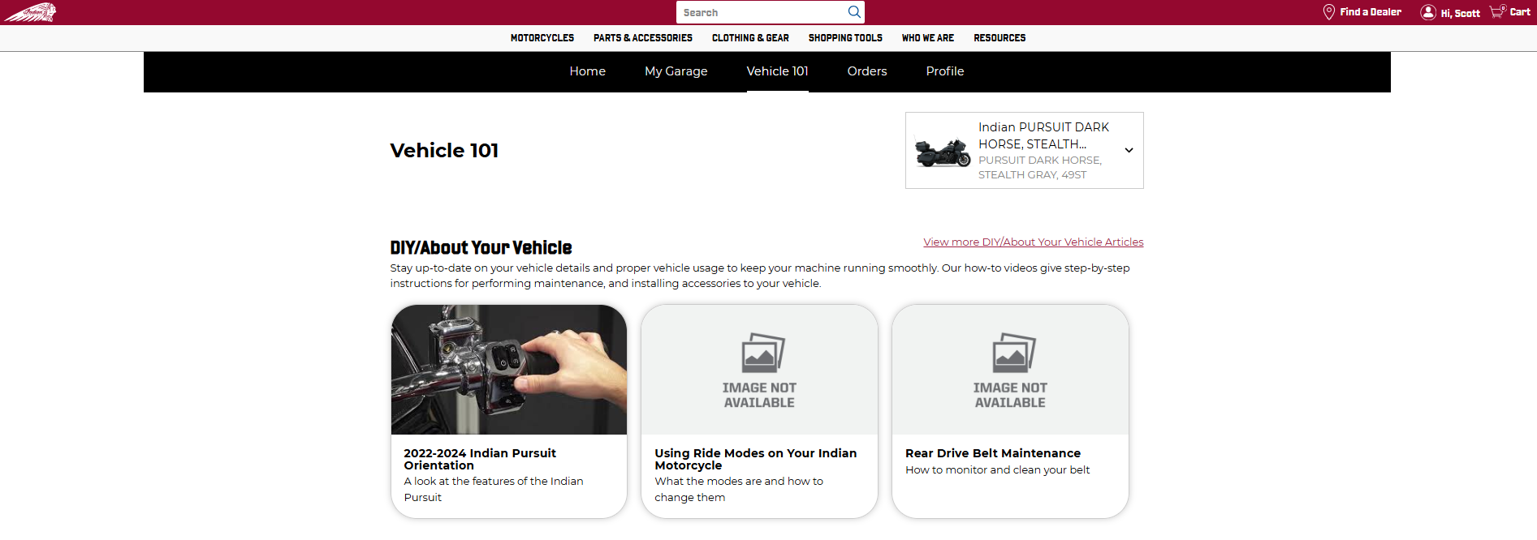The width and height of the screenshot is (1537, 540).
Task: Select the Profile tab
Action: coord(944,71)
